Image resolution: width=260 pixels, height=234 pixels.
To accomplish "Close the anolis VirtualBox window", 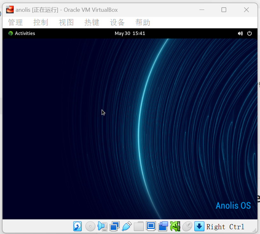I will coord(246,10).
